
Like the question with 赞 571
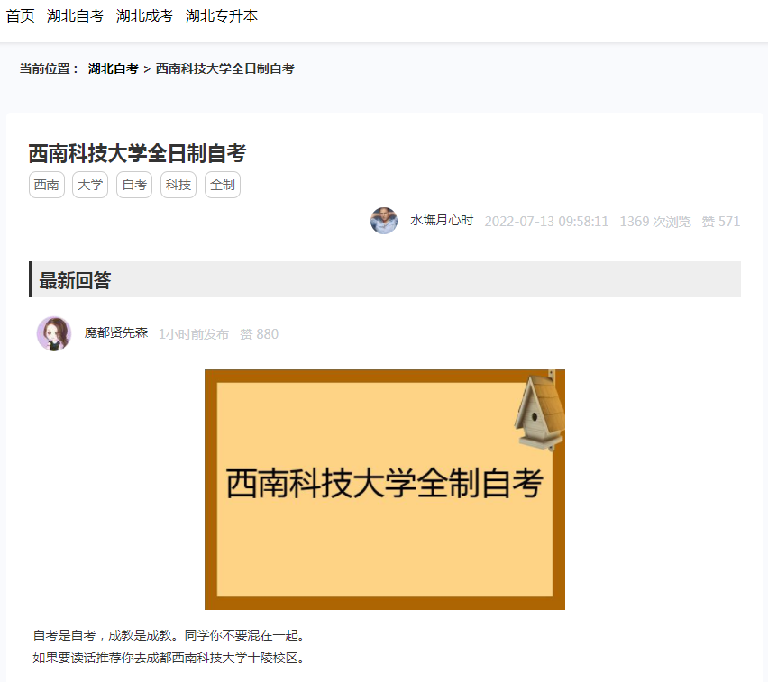[720, 222]
